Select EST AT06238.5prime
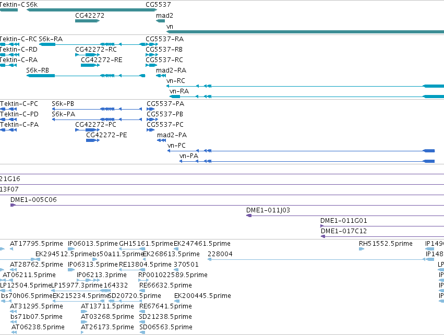 pyautogui.click(x=38, y=327)
